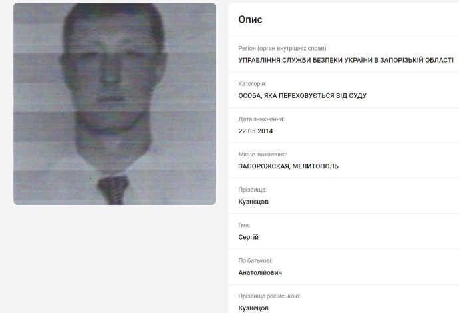Click "ЗАПОРОЖСКАЯ, МЕЛИТОПОЛЬ" location value

pos(288,166)
